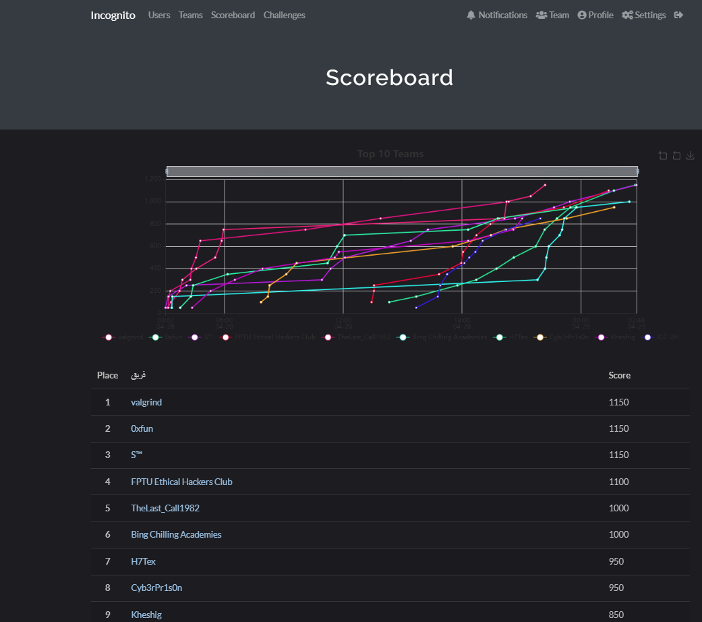Open the Cyb3rPr1s0n team page
The image size is (702, 622).
[x=156, y=588]
